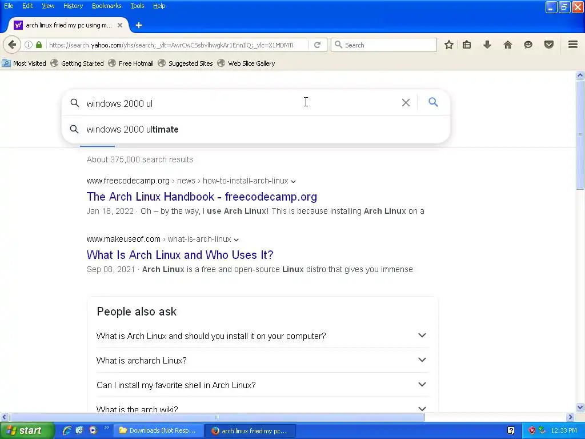Image resolution: width=585 pixels, height=439 pixels.
Task: Click the help question mark tray icon
Action: (511, 431)
